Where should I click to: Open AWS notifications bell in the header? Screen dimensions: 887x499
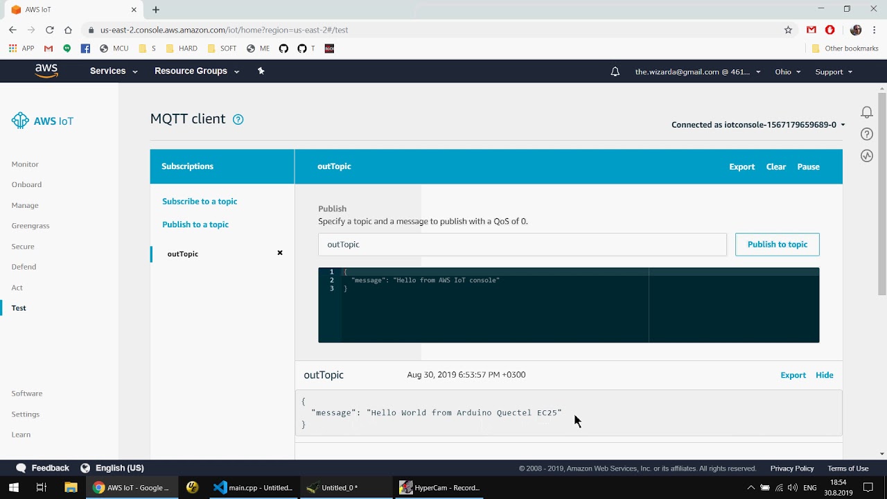pos(615,71)
